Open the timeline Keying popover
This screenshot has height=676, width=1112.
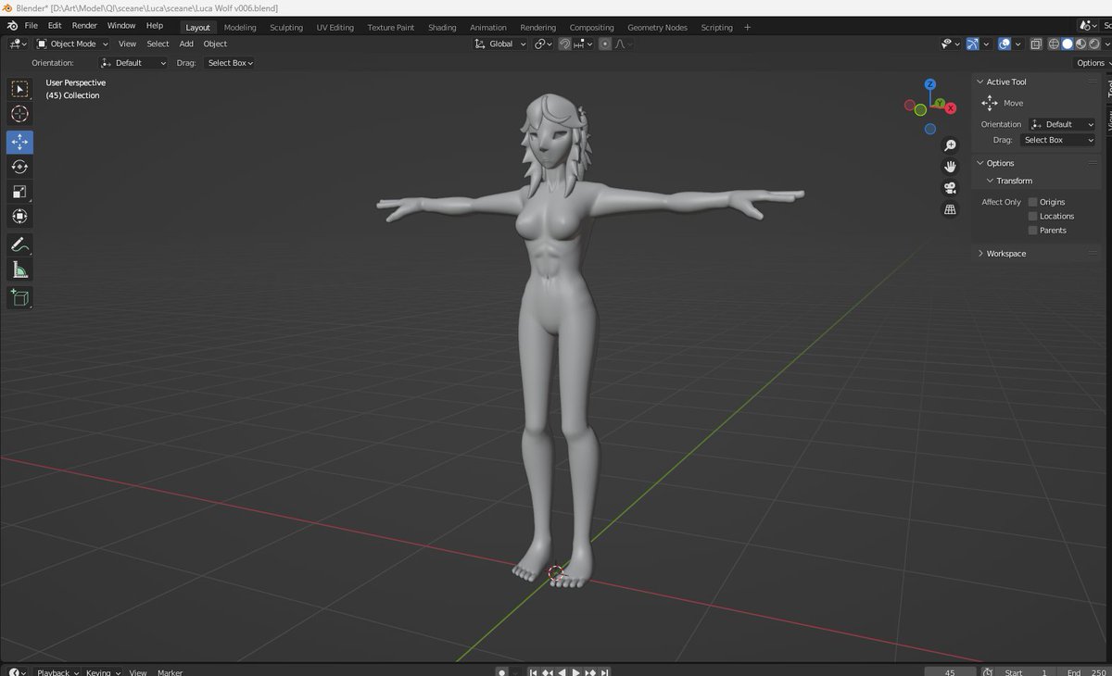[102, 672]
